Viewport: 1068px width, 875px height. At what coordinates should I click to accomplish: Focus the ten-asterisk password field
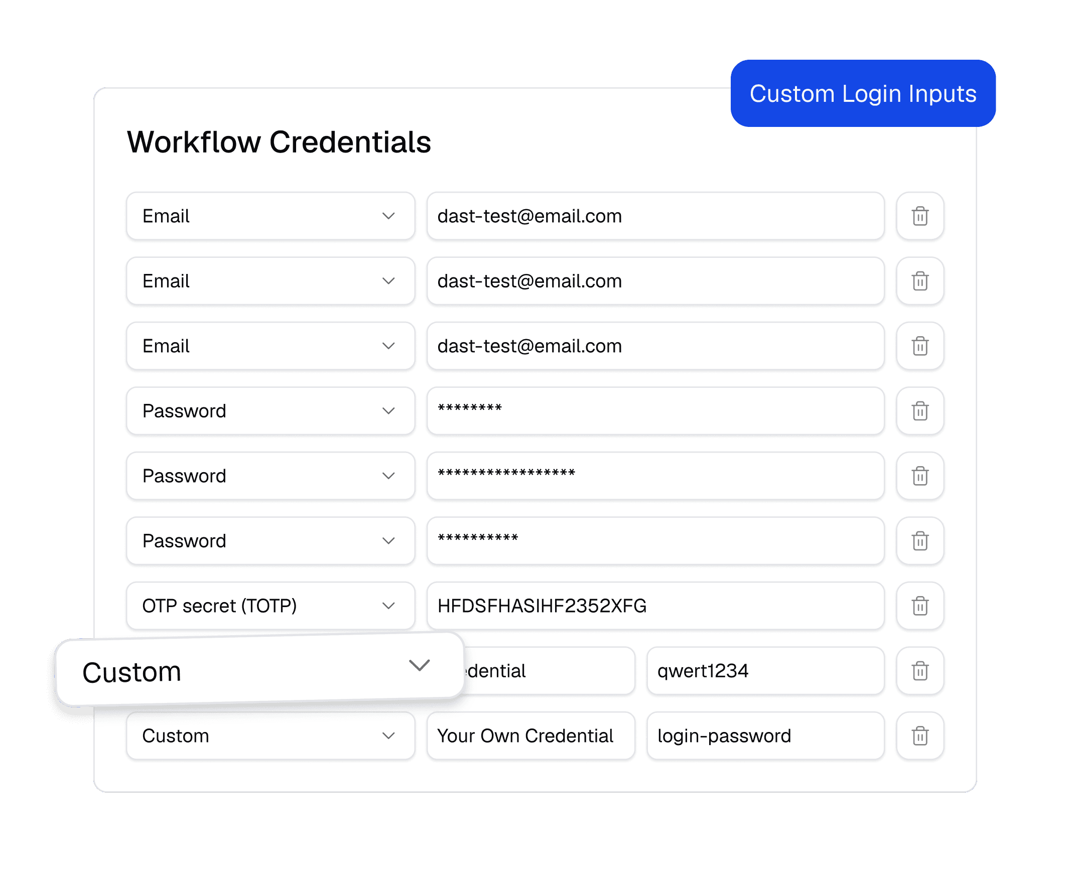pos(655,540)
